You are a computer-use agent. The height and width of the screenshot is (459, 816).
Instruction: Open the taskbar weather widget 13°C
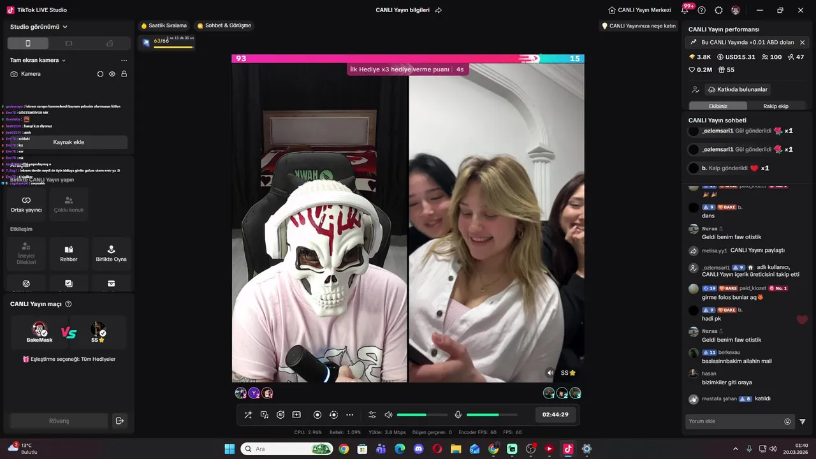pos(22,449)
